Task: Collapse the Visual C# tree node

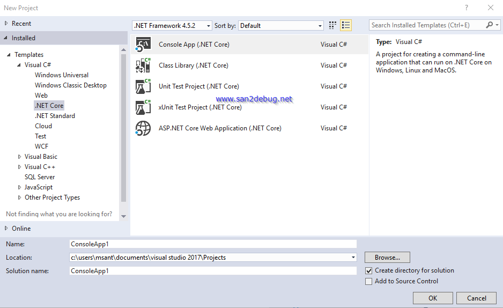Action: 19,65
